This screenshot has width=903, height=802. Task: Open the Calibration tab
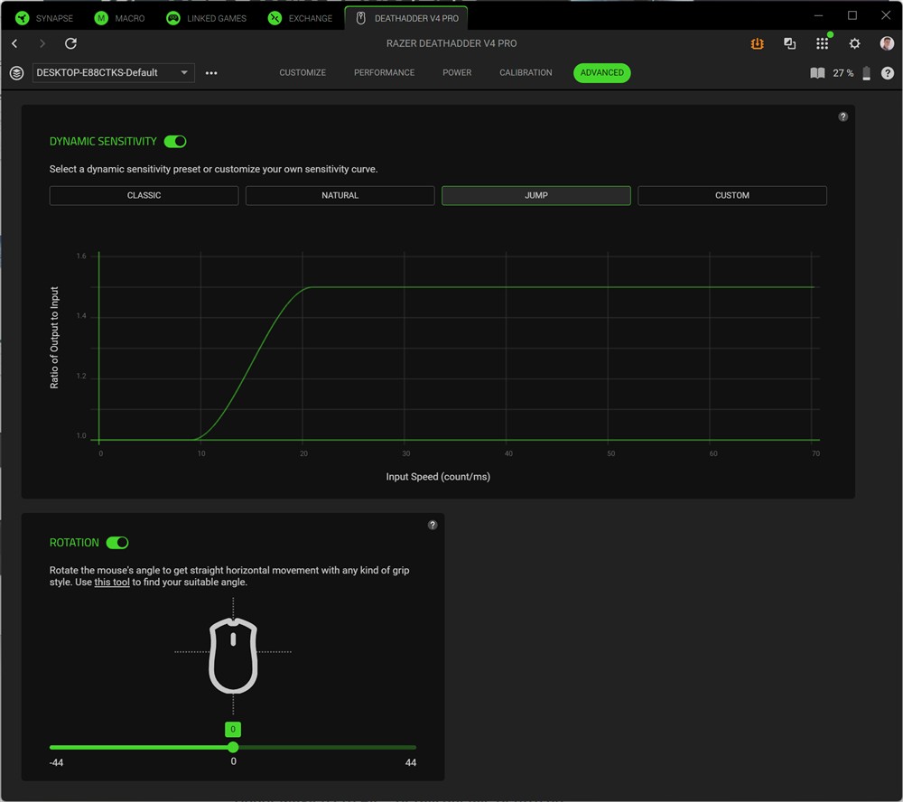pos(526,73)
